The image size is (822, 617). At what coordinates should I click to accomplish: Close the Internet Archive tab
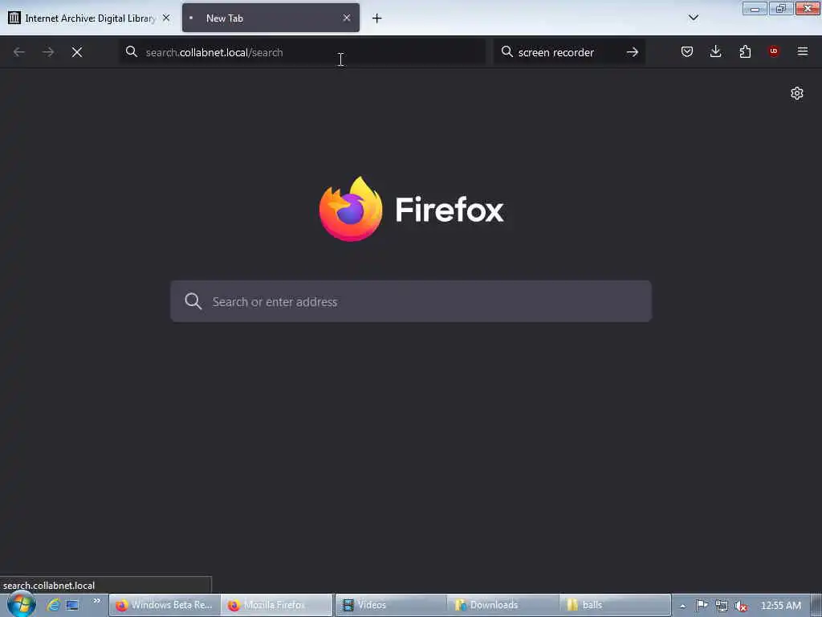tap(166, 18)
